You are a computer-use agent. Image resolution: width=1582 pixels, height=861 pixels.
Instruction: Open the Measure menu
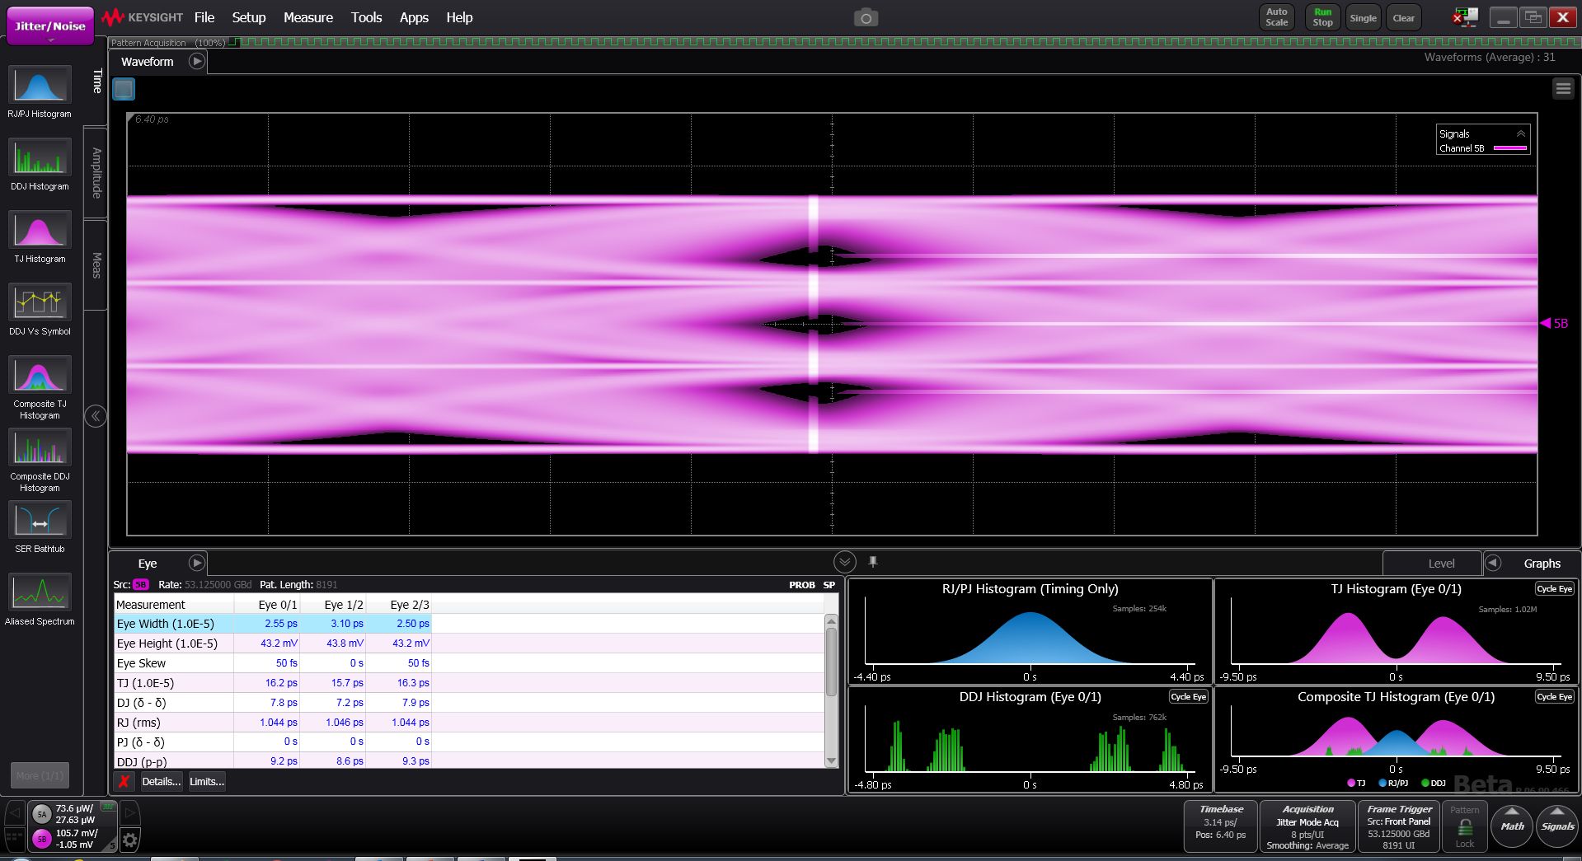[x=307, y=17]
